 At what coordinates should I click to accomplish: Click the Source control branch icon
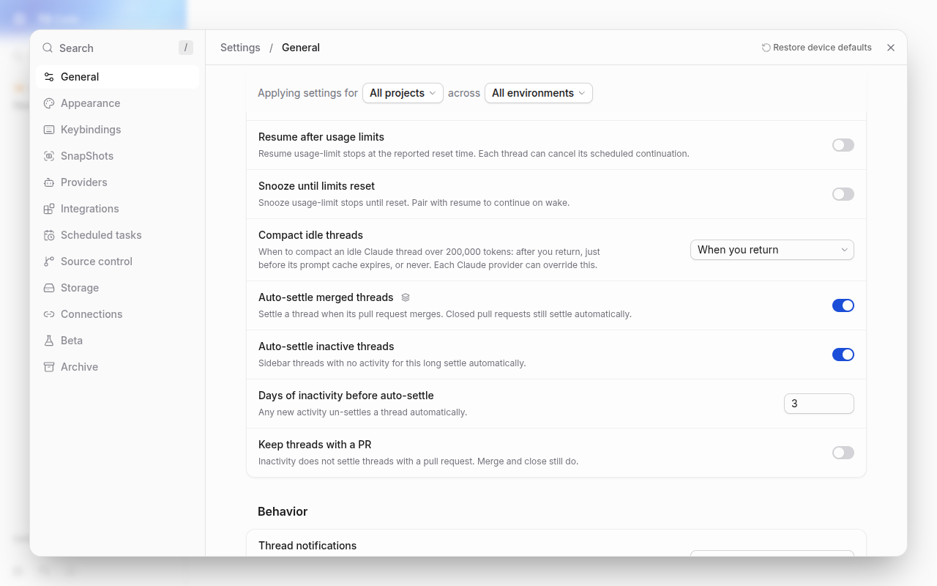click(49, 262)
